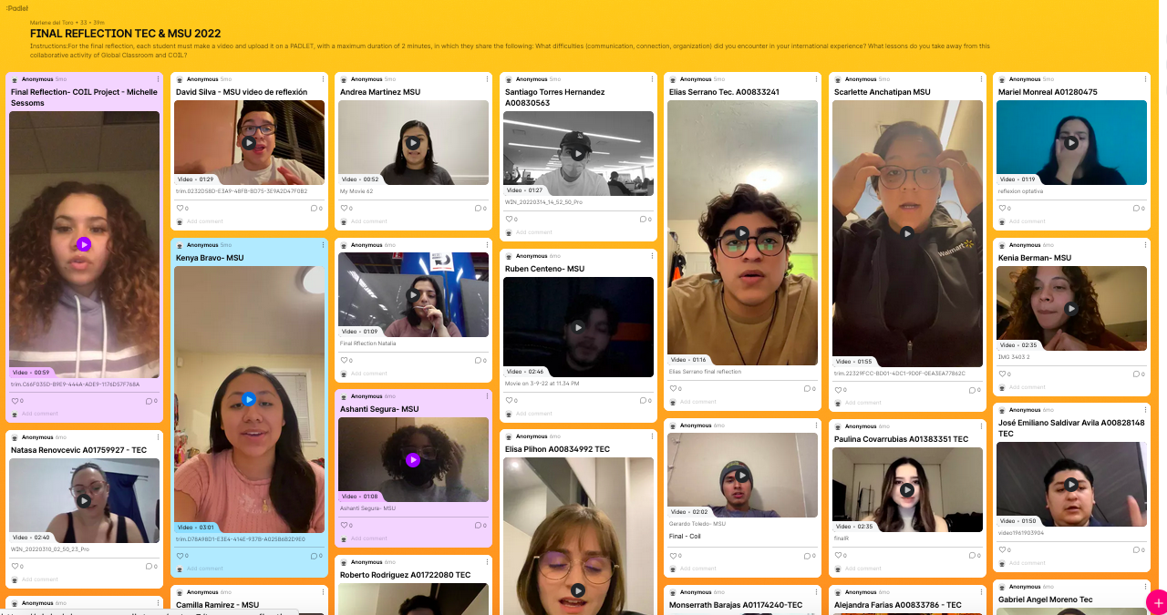Like David Silva's post with the heart
Image resolution: width=1167 pixels, height=615 pixels.
pos(180,209)
